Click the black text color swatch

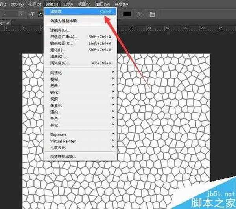pos(127,14)
